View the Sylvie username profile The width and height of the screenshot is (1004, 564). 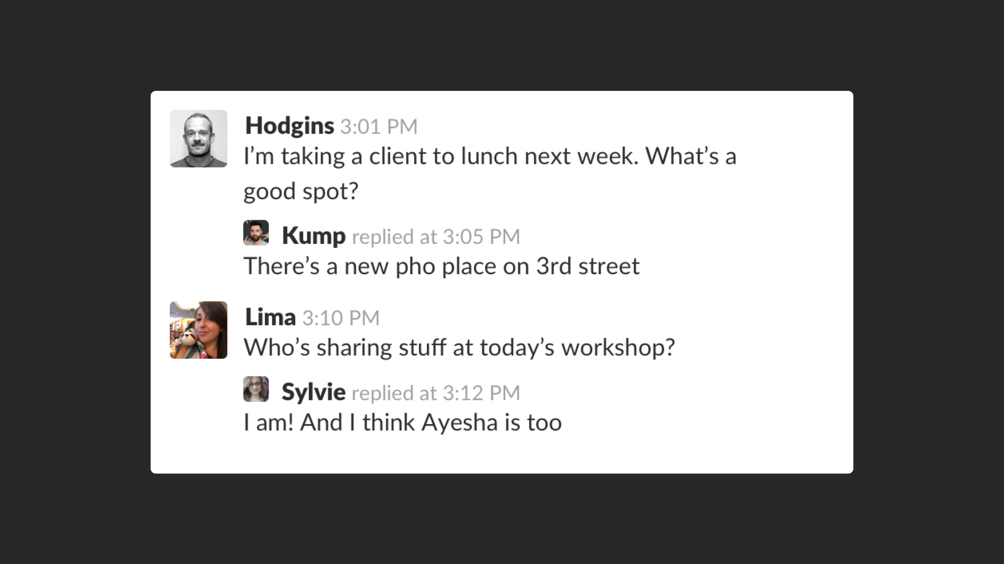pos(313,392)
